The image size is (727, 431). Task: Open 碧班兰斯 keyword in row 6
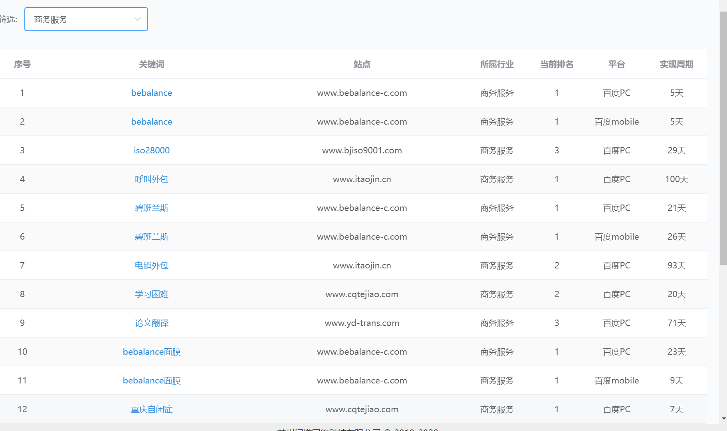tap(152, 236)
